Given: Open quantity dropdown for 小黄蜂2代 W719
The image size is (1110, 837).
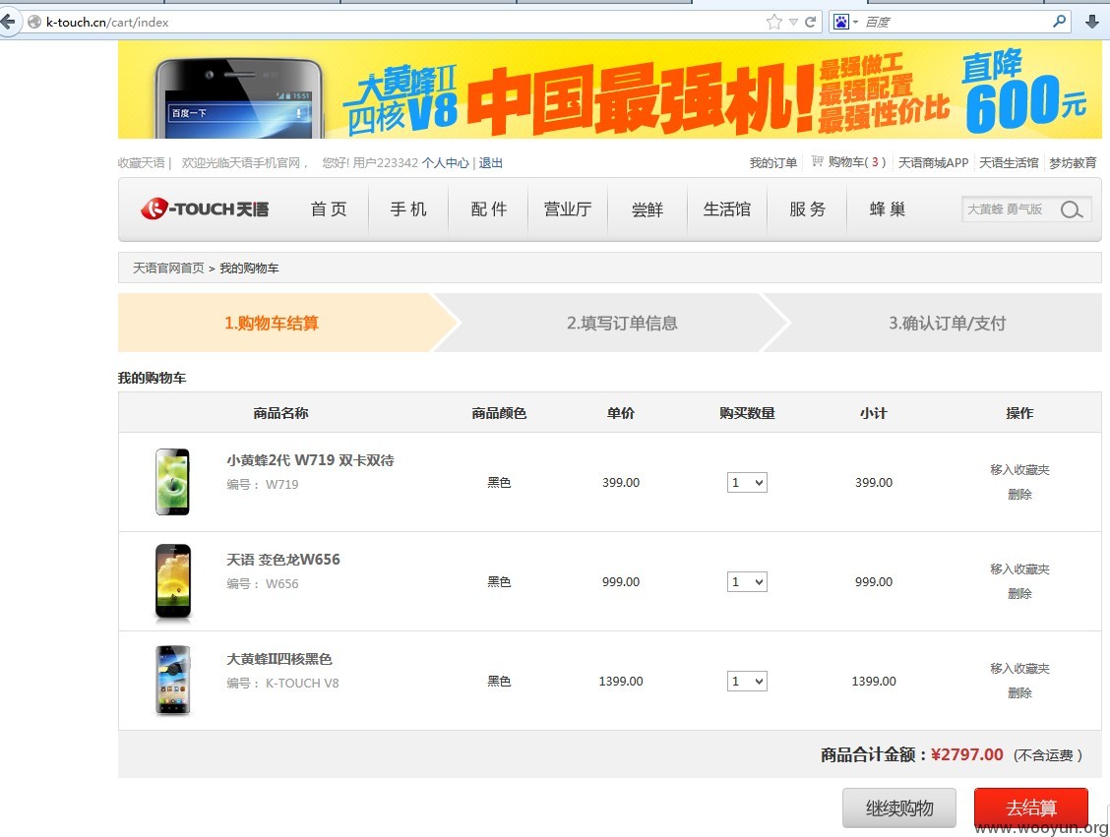Looking at the screenshot, I should click(747, 483).
